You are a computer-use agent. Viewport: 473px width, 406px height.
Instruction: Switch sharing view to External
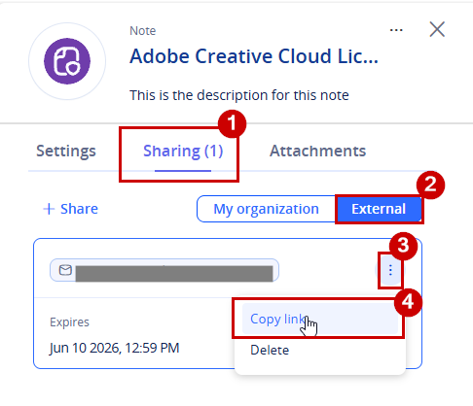tap(379, 209)
